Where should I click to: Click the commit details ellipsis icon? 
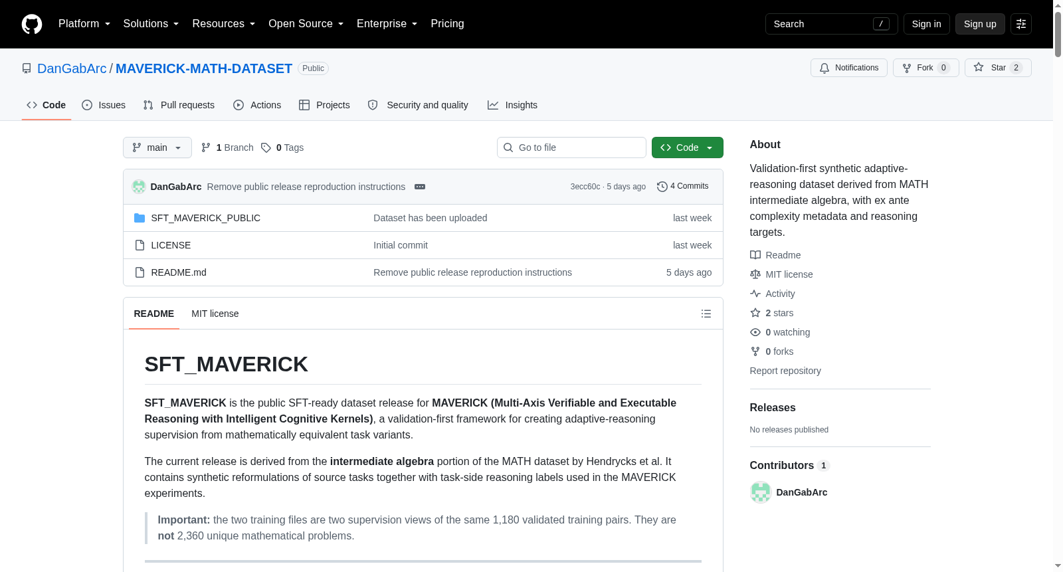(x=420, y=187)
